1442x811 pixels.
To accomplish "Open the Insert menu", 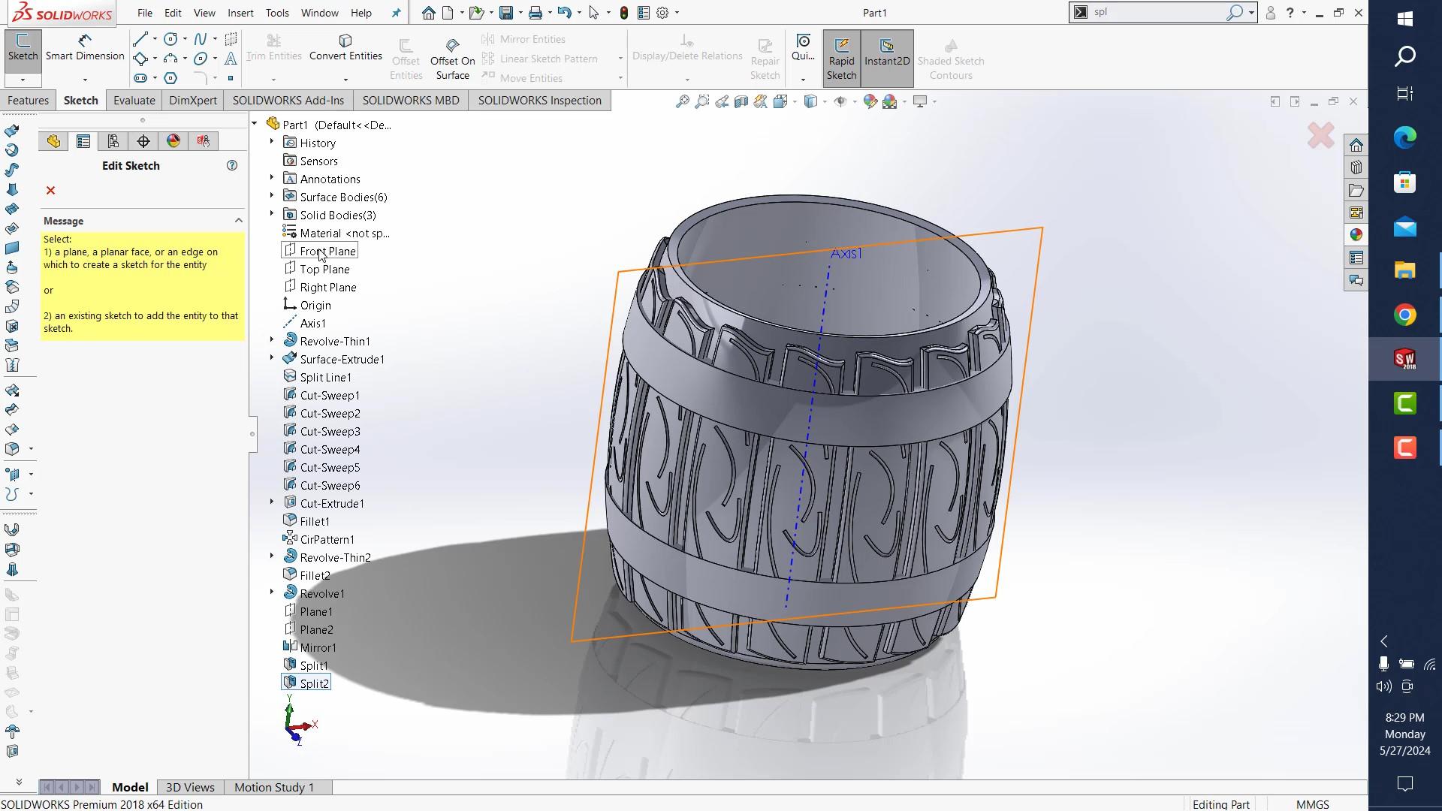I will (240, 13).
